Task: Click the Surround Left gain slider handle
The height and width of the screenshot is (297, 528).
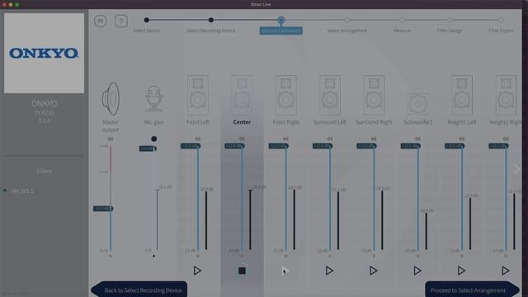Action: coord(323,146)
